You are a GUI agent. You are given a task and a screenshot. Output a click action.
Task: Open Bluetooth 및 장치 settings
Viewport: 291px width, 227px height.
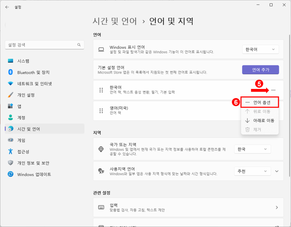point(44,72)
